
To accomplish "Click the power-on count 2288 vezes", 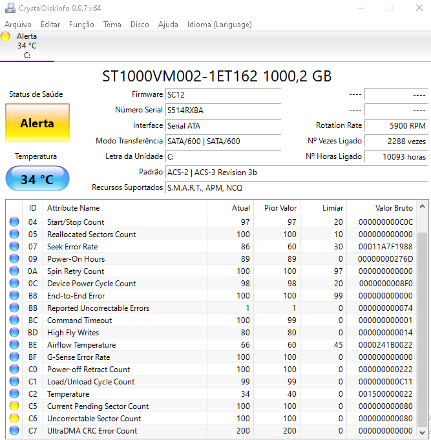I will pyautogui.click(x=396, y=141).
